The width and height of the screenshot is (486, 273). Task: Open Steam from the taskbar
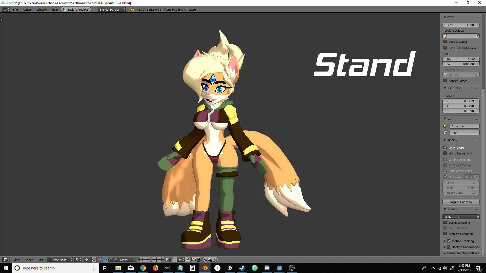point(242,268)
